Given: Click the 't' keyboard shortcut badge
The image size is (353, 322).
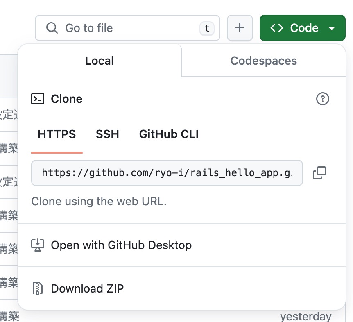Looking at the screenshot, I should point(207,28).
